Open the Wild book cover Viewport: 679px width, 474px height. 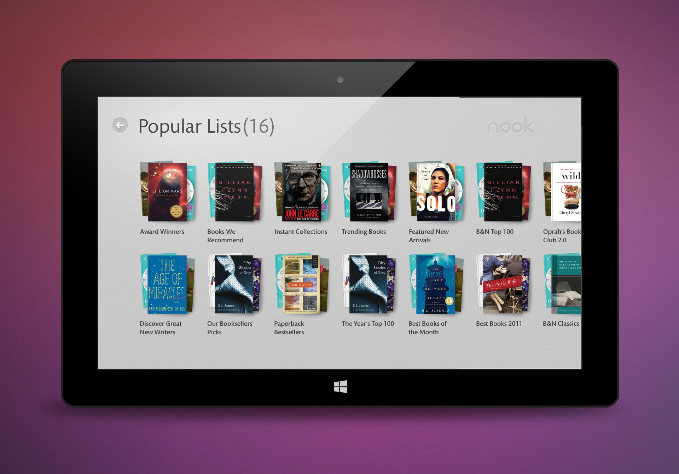(x=566, y=192)
